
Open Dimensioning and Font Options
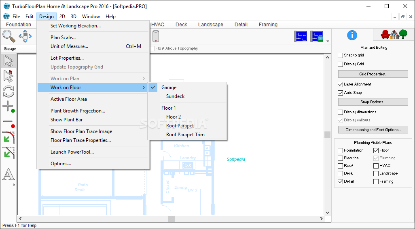click(373, 130)
